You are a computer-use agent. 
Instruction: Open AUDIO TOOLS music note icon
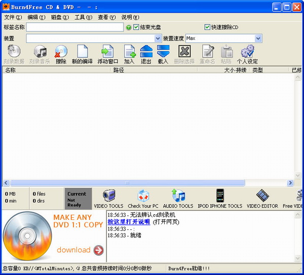coord(178,195)
